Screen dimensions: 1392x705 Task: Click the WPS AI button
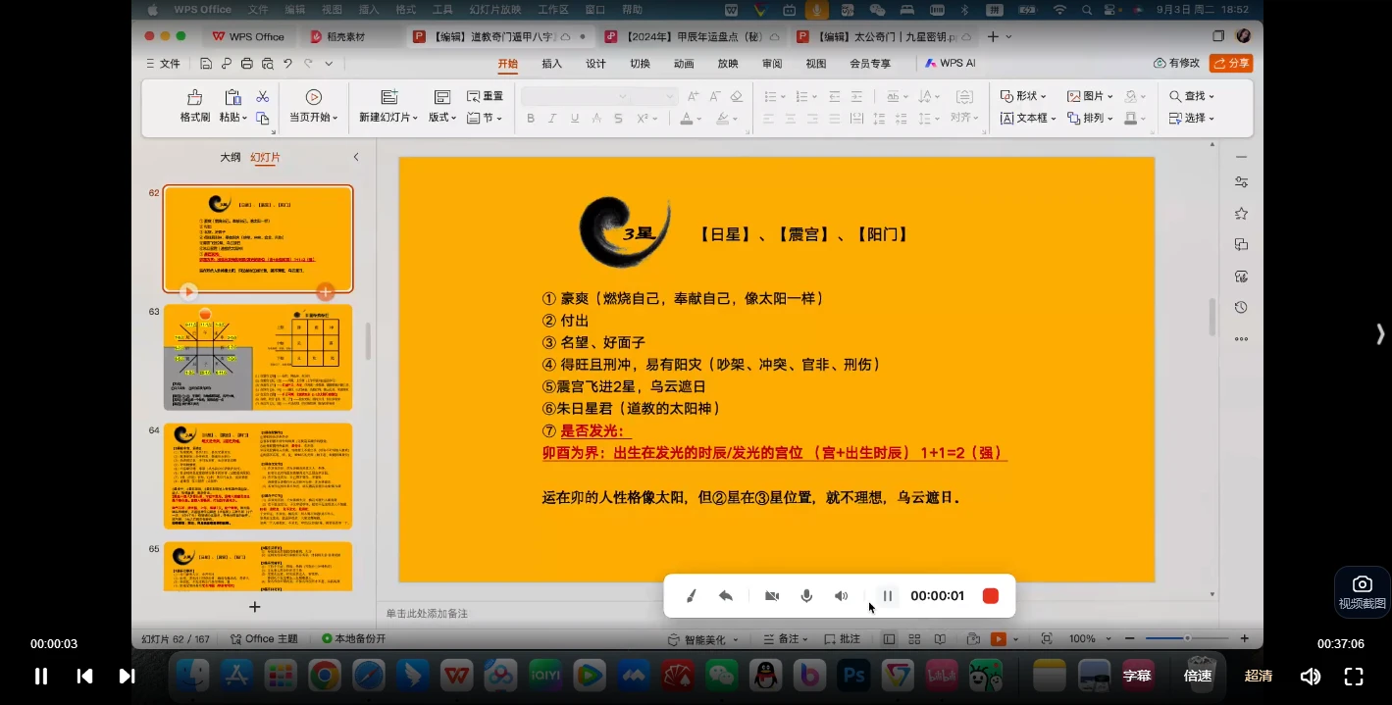(950, 64)
